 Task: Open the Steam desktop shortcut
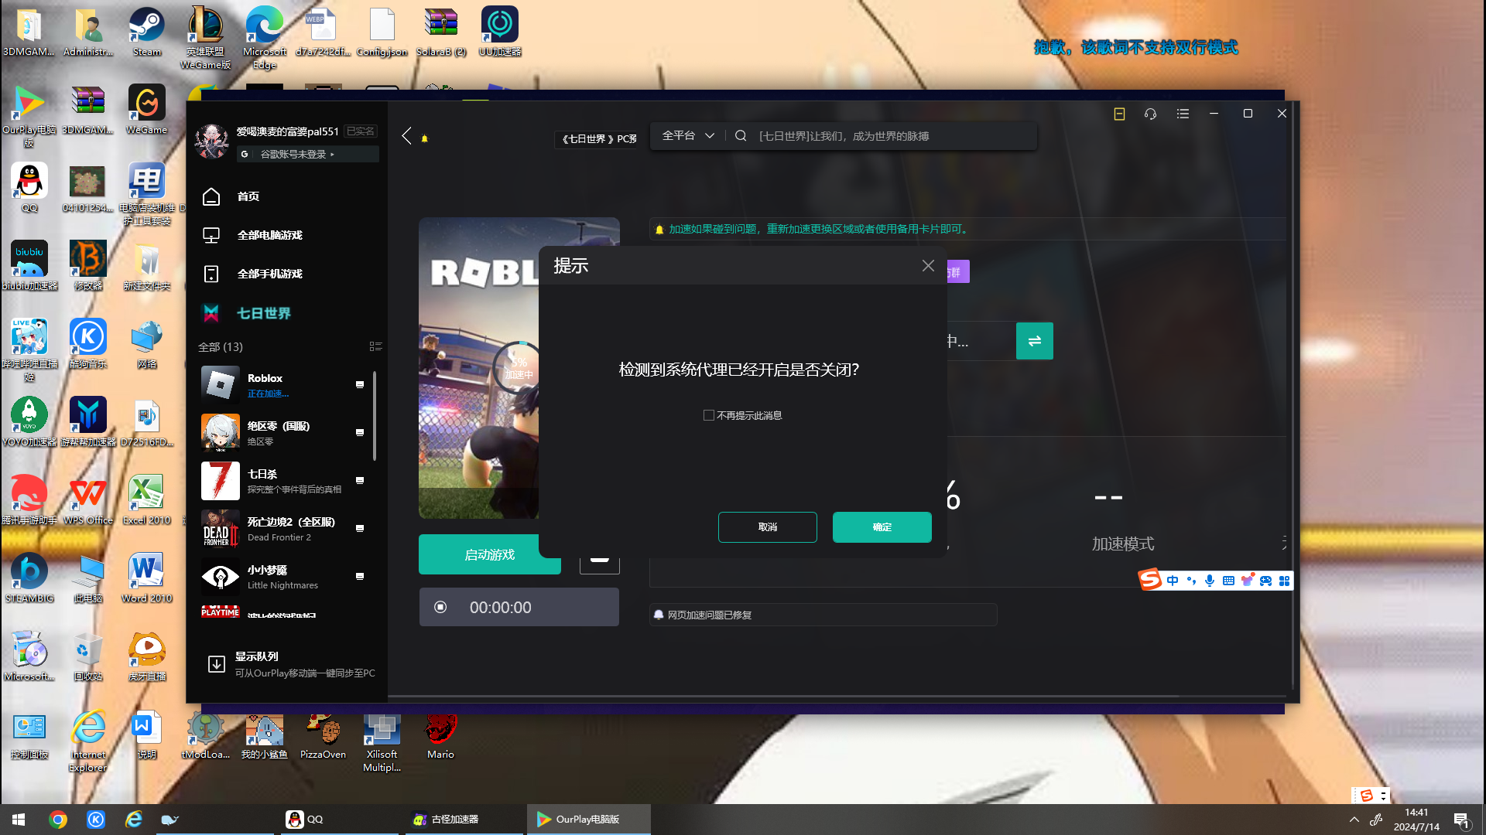point(147,32)
